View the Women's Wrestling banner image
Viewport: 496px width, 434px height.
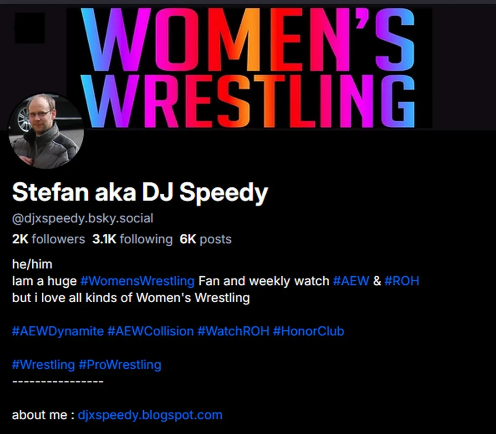point(249,68)
